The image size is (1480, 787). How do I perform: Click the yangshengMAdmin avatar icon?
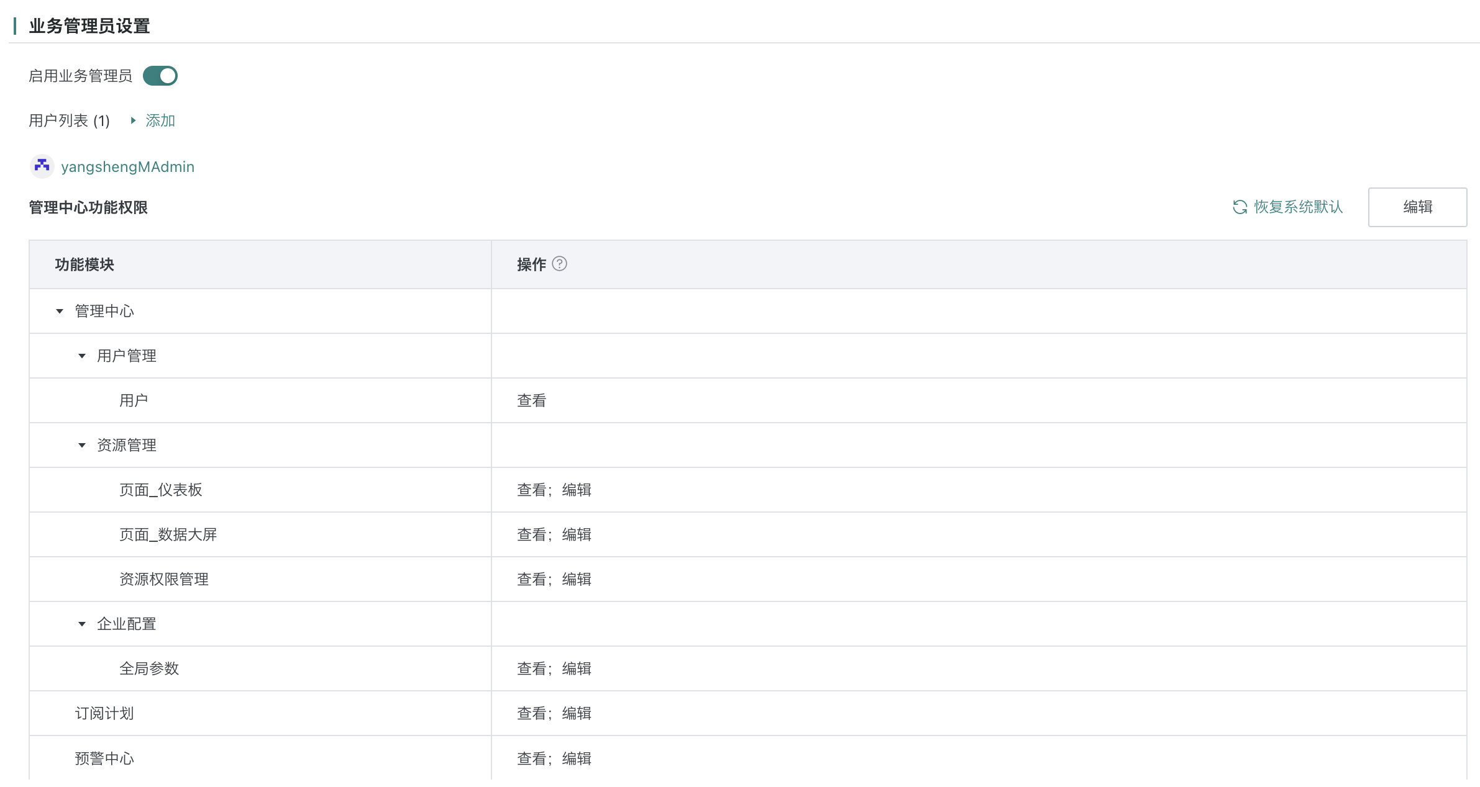tap(42, 166)
